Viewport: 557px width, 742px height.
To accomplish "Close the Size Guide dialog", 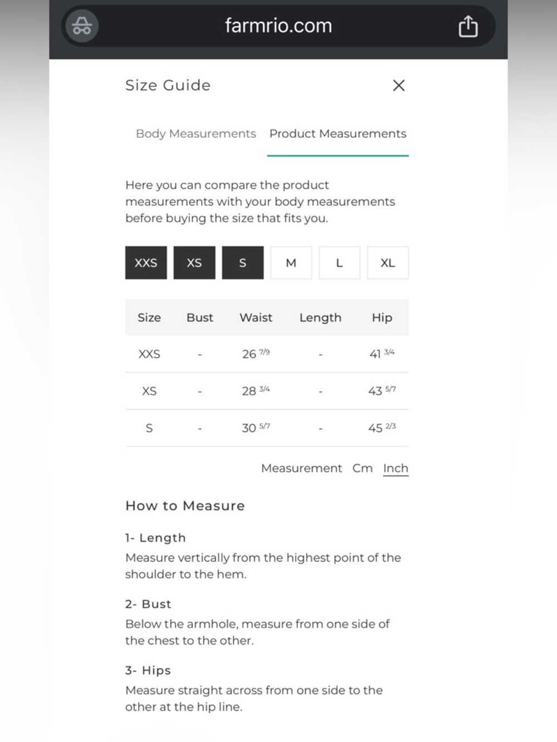I will 399,85.
